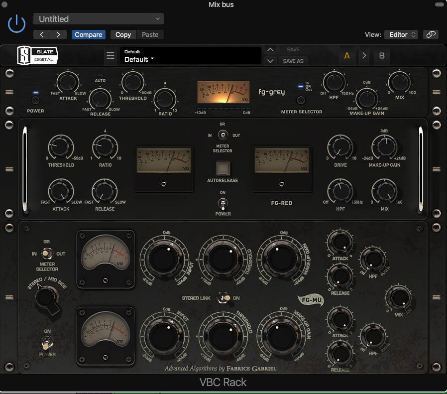Click the Slate Digital logo
447x394 pixels.
[37, 55]
